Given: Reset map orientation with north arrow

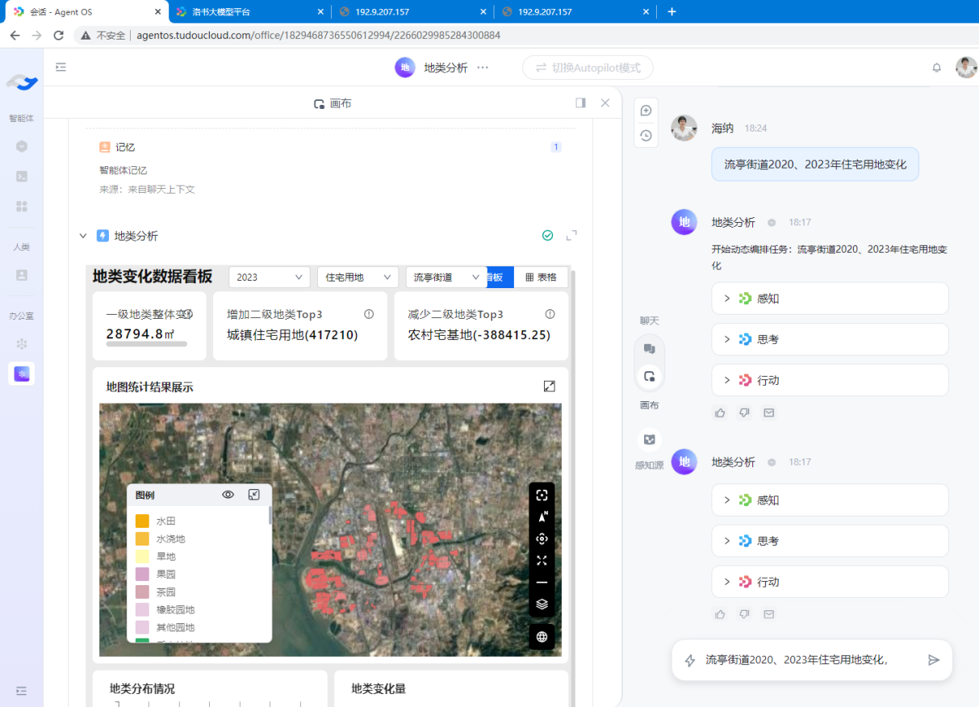Looking at the screenshot, I should tap(542, 517).
